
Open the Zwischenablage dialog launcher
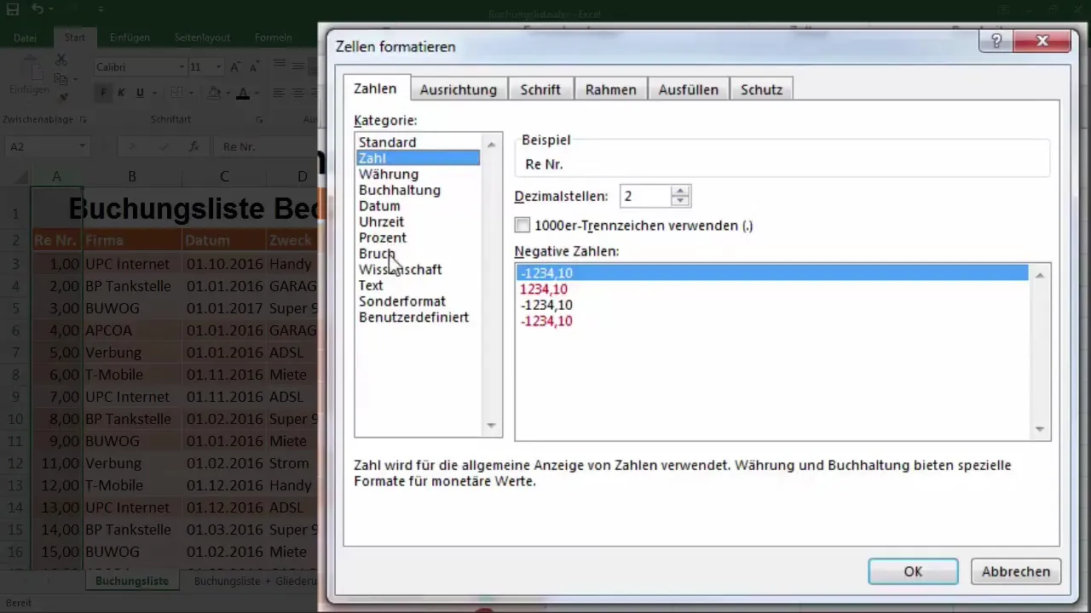(83, 120)
